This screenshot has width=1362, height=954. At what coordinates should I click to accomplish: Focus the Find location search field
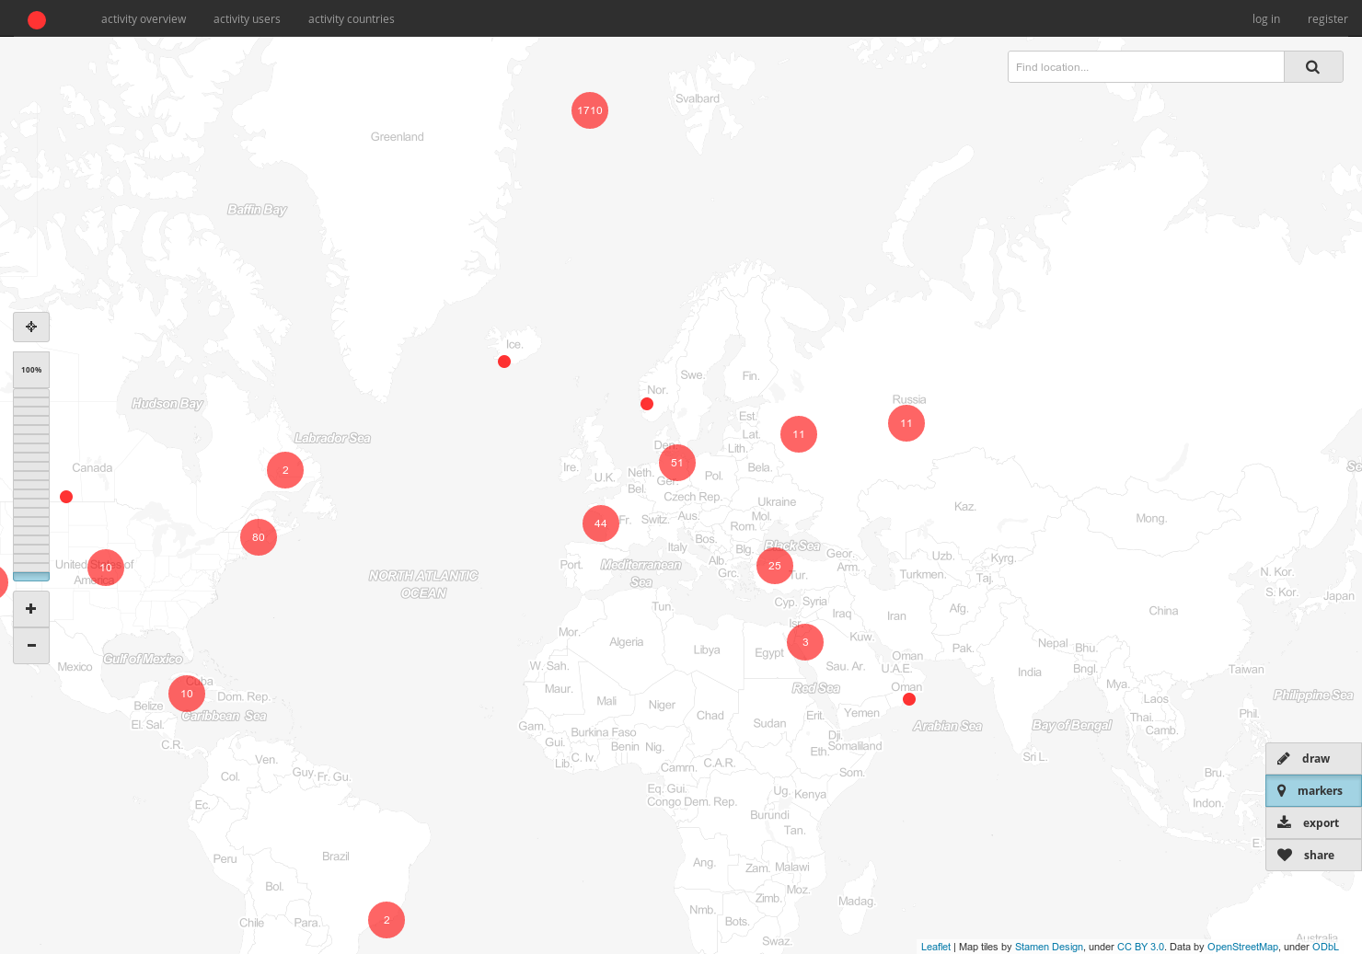pyautogui.click(x=1146, y=67)
